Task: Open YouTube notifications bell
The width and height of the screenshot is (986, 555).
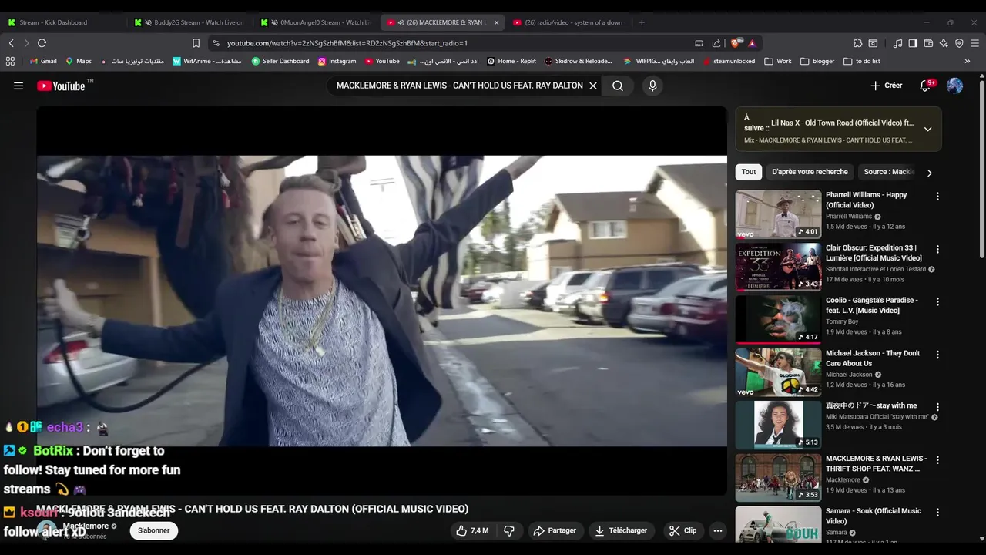Action: pos(926,86)
